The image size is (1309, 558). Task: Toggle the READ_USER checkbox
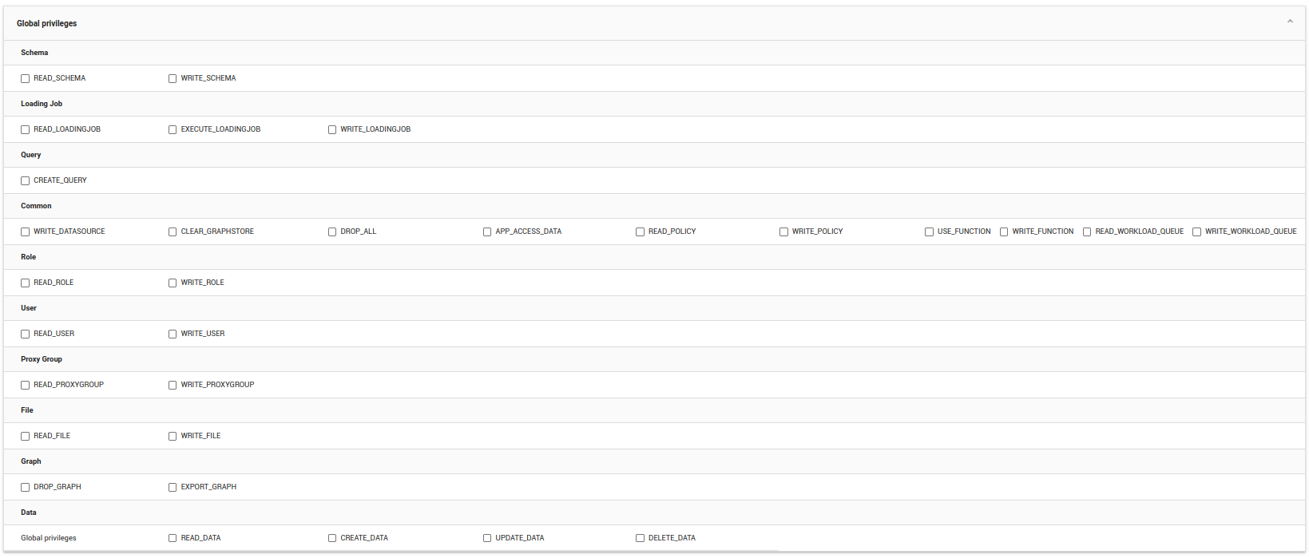(x=26, y=334)
